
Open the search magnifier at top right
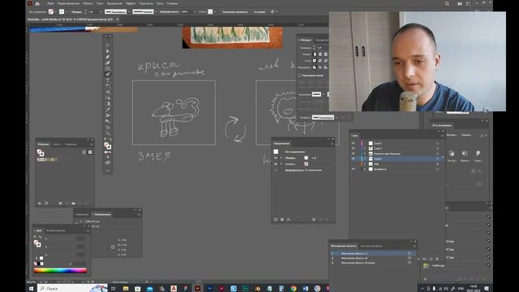(447, 3)
